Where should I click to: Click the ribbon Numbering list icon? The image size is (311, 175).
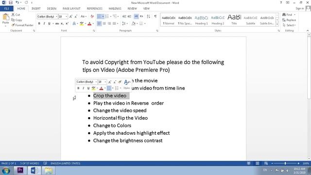point(107,17)
